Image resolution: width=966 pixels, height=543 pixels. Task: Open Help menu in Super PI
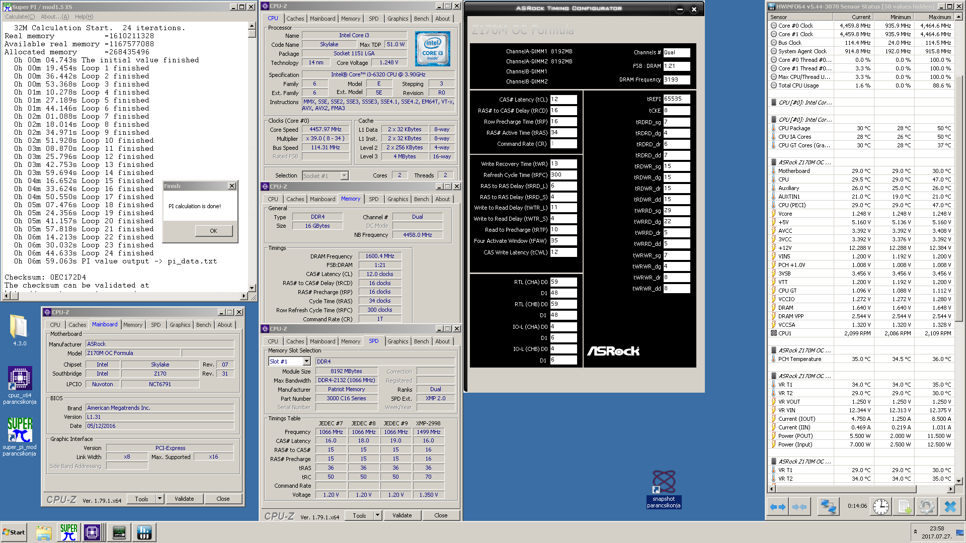point(84,17)
